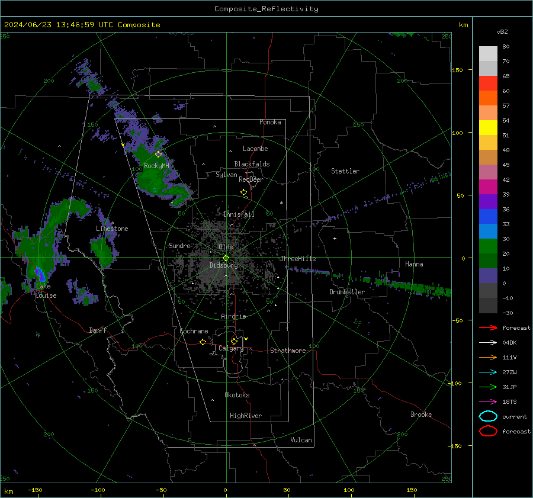Viewport: 533px width, 498px height.
Task: Click the Vulcan label
Action: pyautogui.click(x=301, y=440)
